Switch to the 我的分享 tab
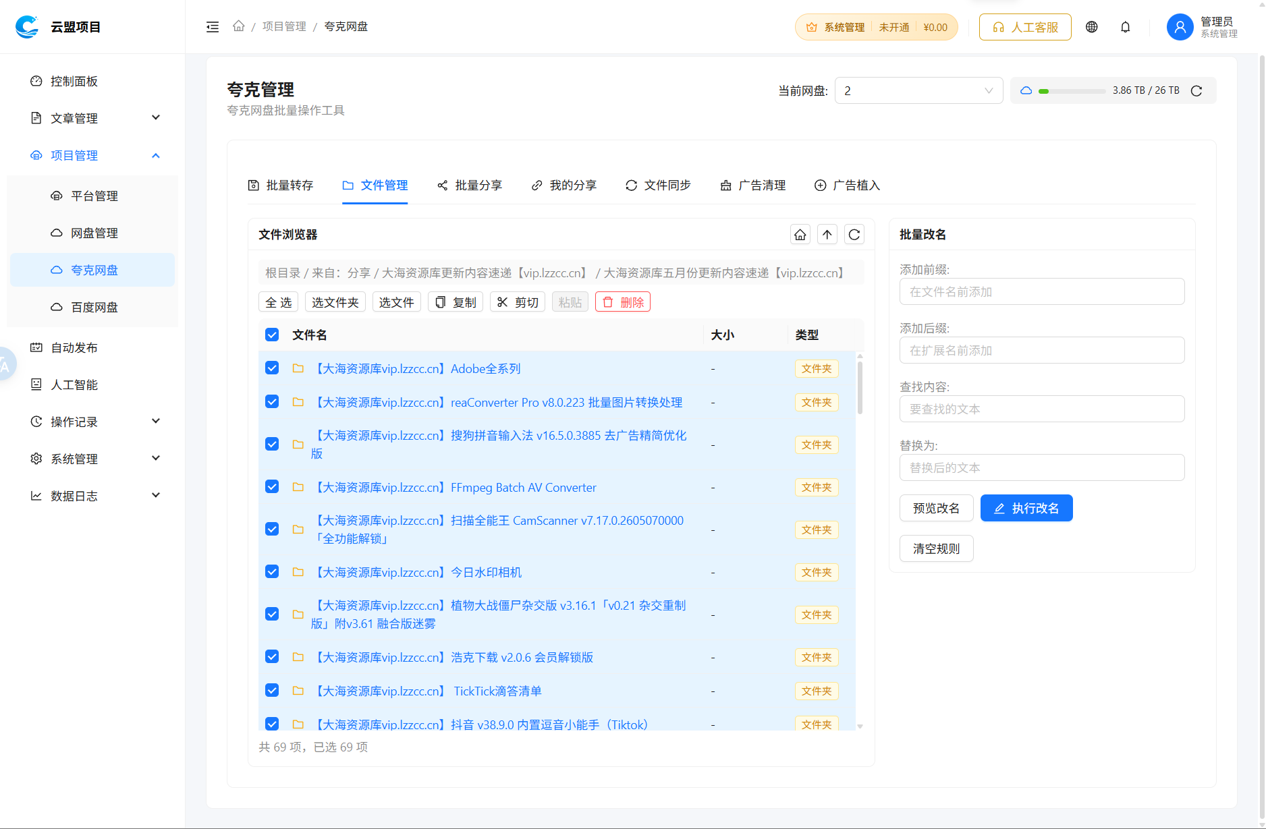The height and width of the screenshot is (829, 1266). (564, 185)
